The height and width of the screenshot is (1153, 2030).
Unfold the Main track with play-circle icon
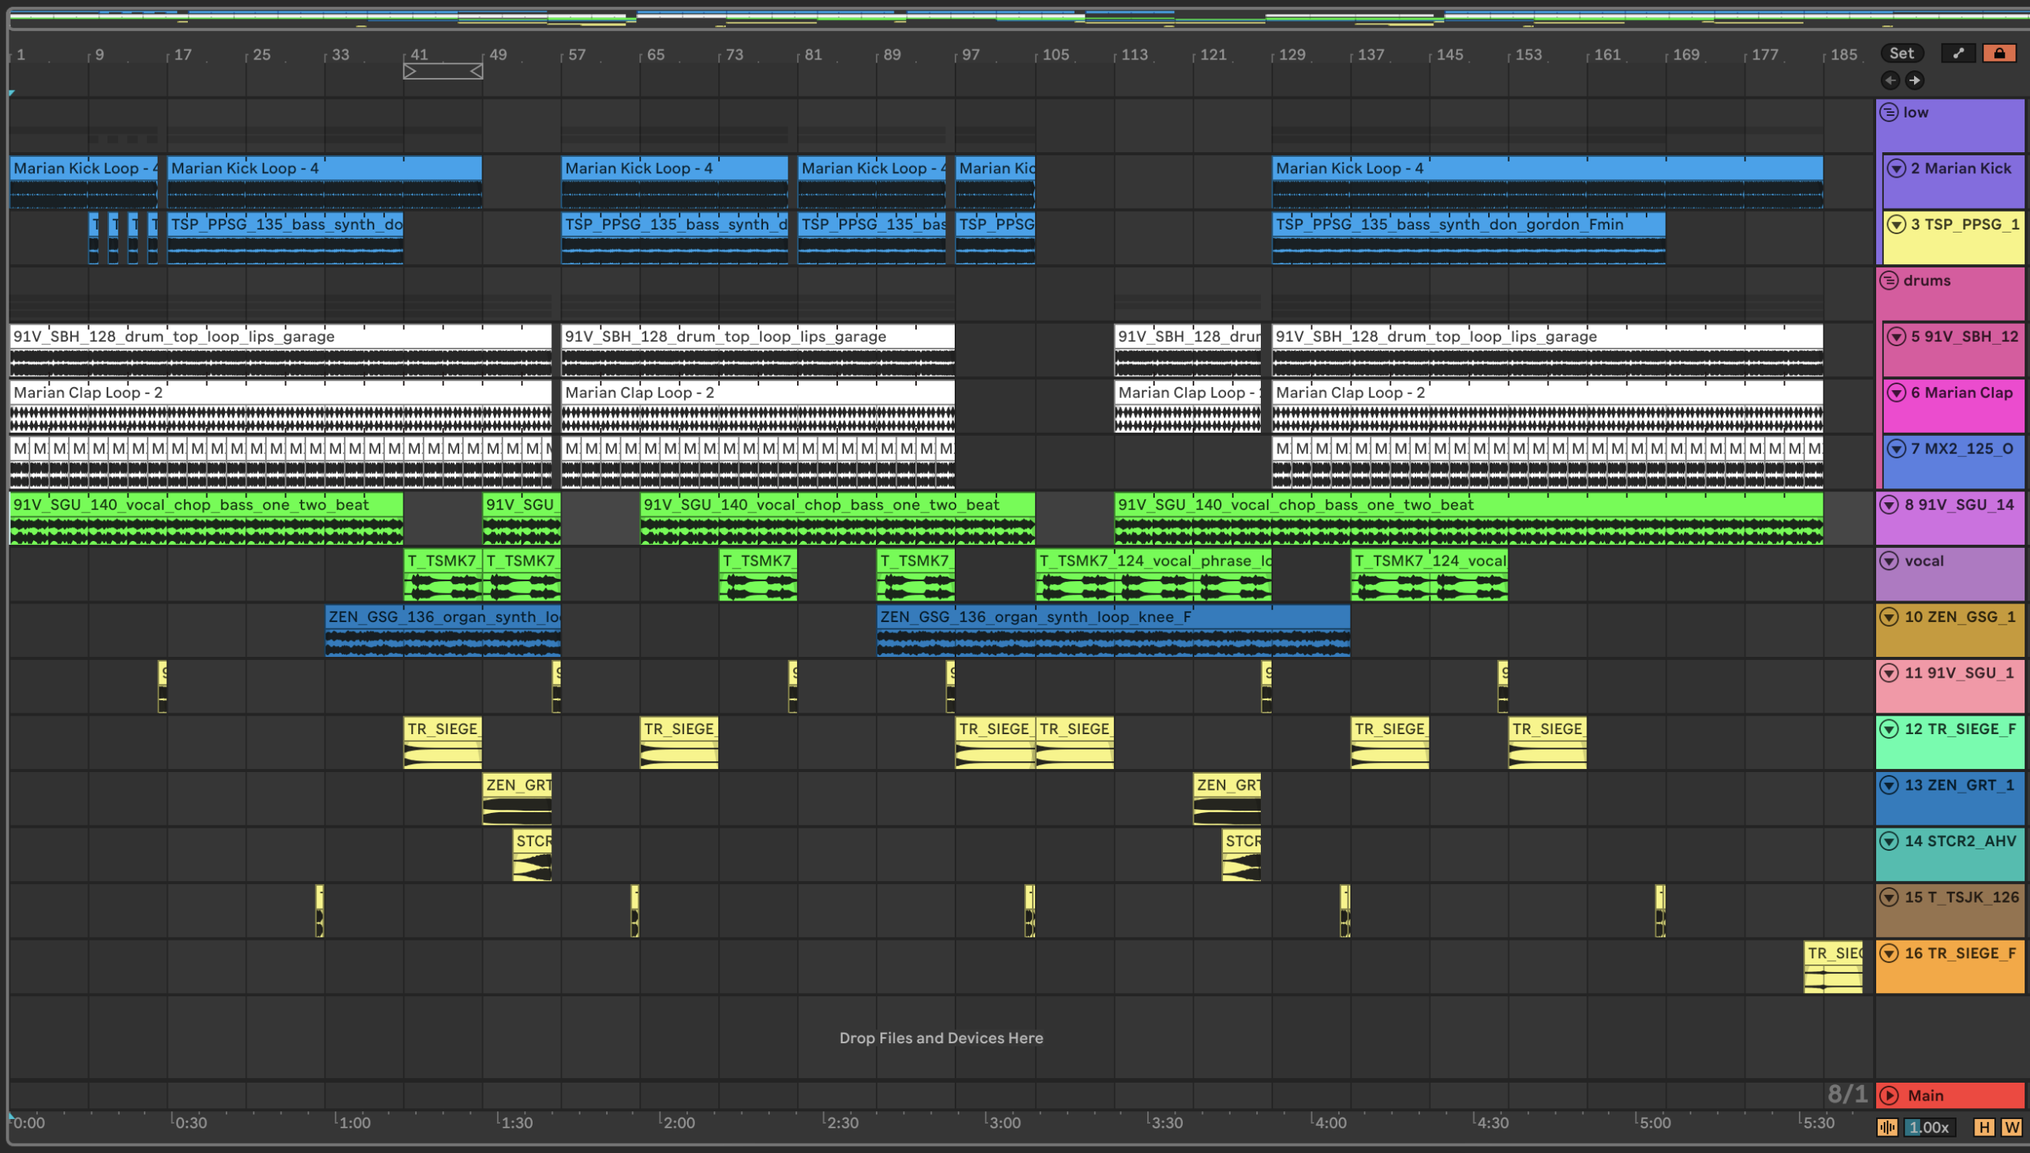pyautogui.click(x=1889, y=1095)
